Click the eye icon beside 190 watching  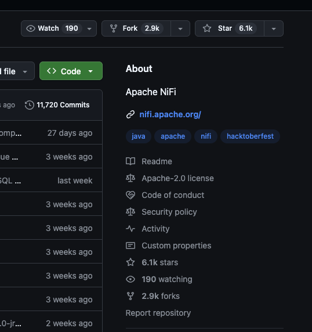coord(130,279)
